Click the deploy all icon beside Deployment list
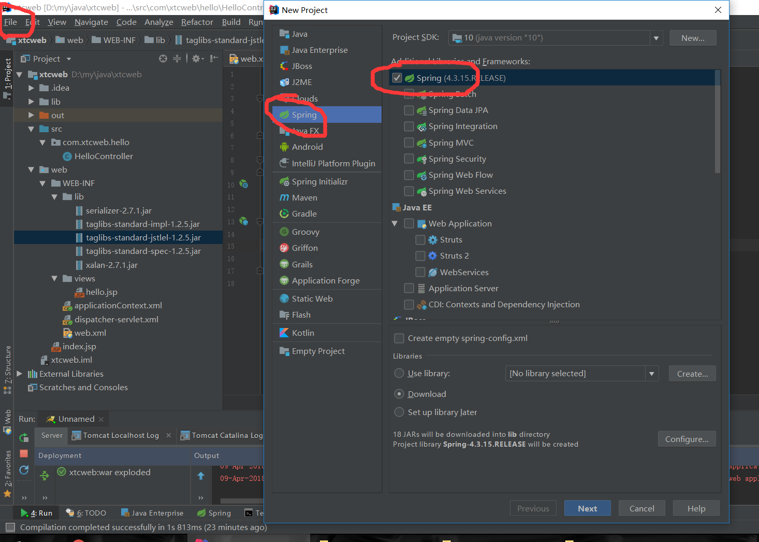Image resolution: width=759 pixels, height=542 pixels. click(x=45, y=475)
